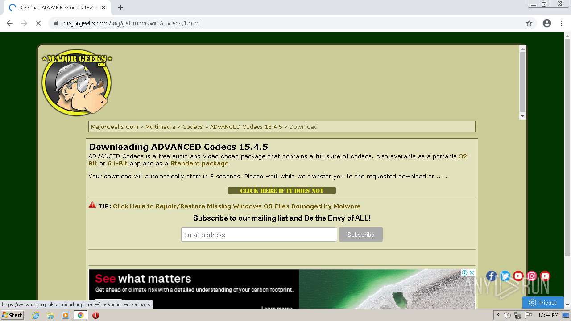This screenshot has height=321, width=571.
Task: Click the page scrollbar down arrow
Action: 567,305
